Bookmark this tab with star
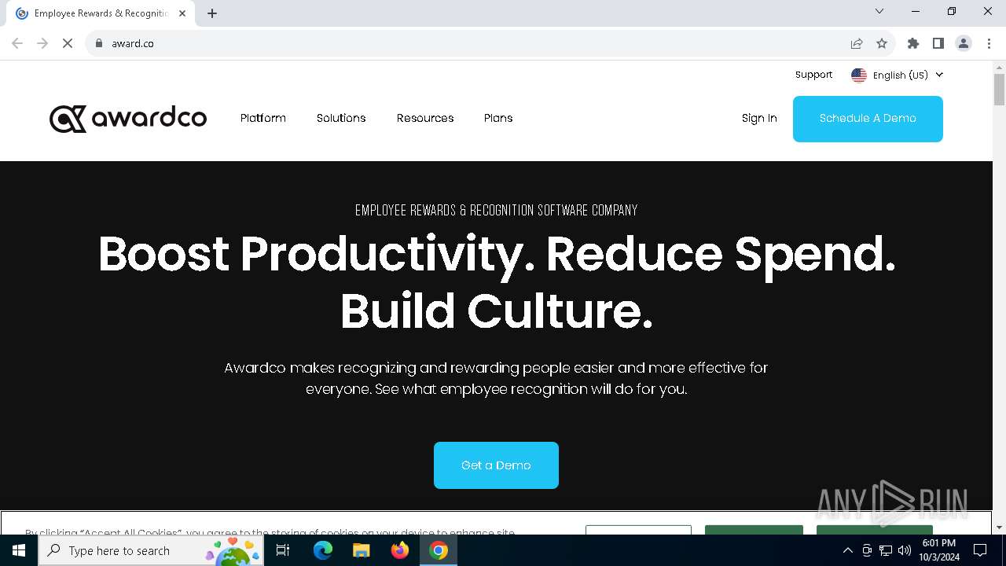Screen dimensions: 1006x566 click(882, 43)
